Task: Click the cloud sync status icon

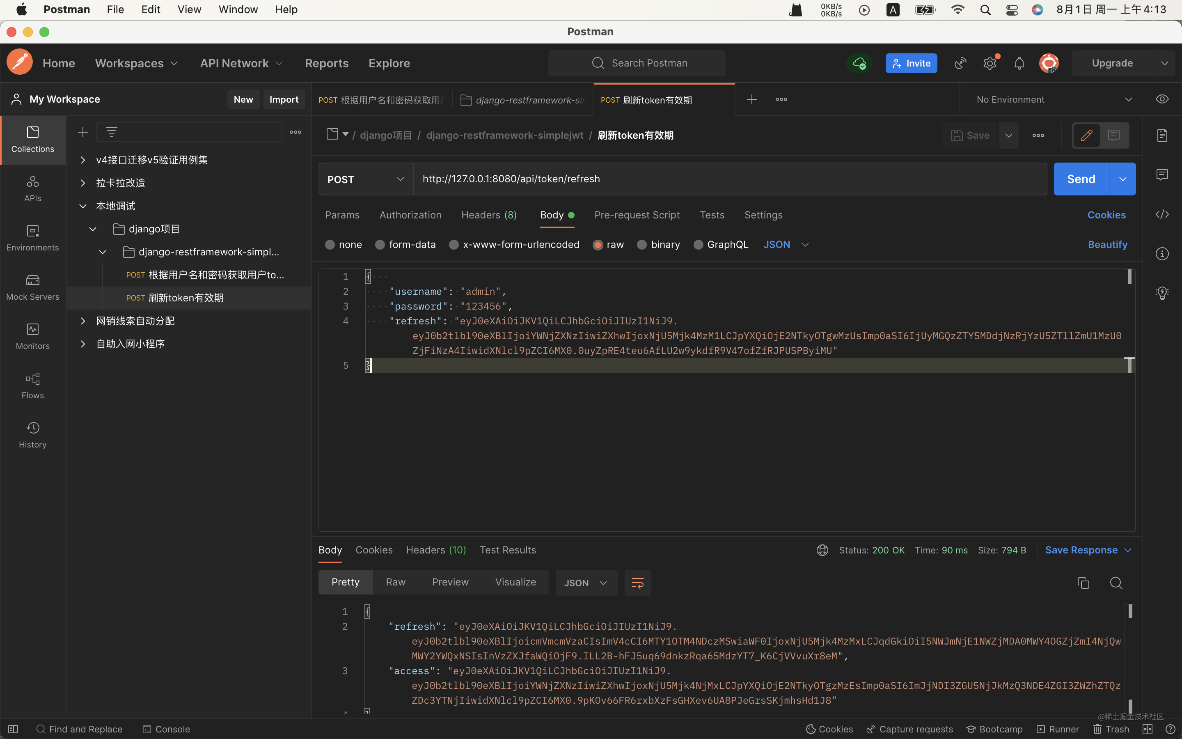Action: click(859, 63)
